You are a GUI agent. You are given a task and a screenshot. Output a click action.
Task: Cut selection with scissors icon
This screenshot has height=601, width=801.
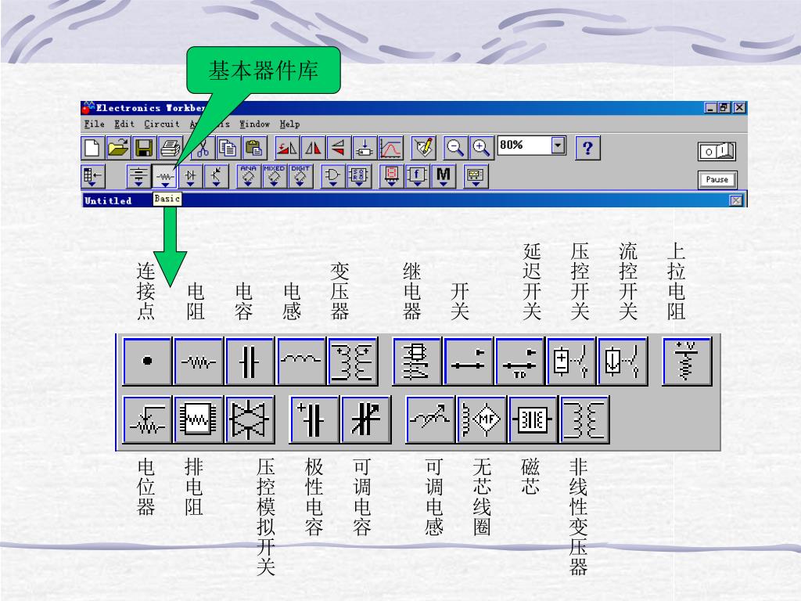tap(203, 148)
